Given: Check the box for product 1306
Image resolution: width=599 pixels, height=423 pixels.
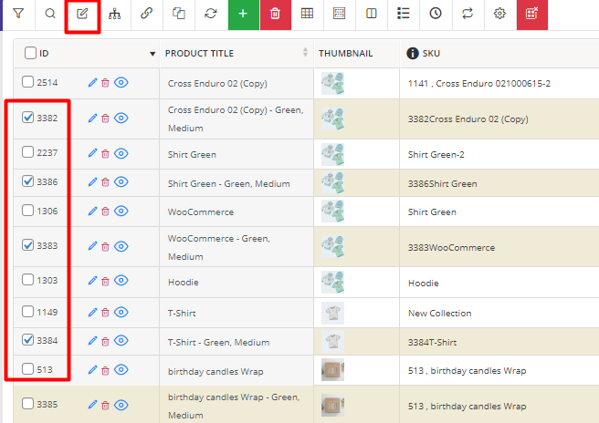Looking at the screenshot, I should 27,211.
